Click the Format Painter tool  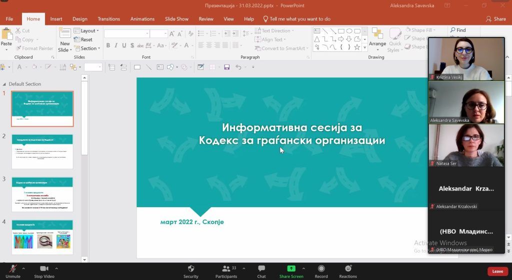(34, 48)
